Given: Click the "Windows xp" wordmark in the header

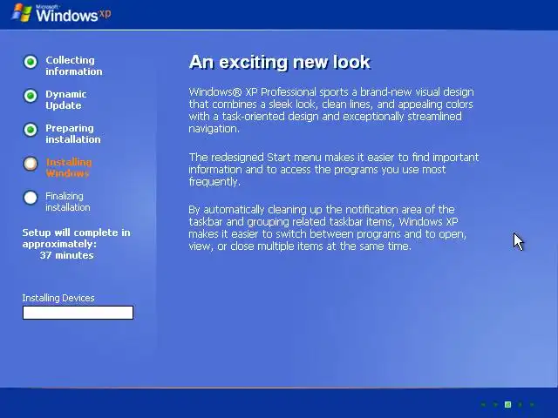Looking at the screenshot, I should coord(73,14).
